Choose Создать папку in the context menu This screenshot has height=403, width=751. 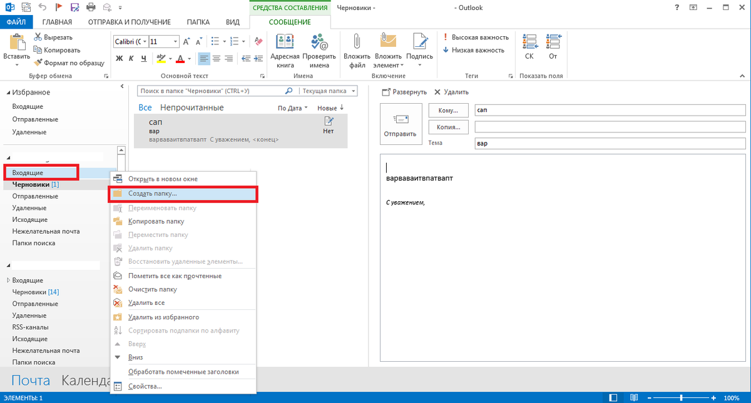coord(183,194)
